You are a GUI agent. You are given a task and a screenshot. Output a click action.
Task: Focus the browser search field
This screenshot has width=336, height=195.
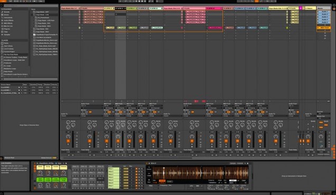31,6
